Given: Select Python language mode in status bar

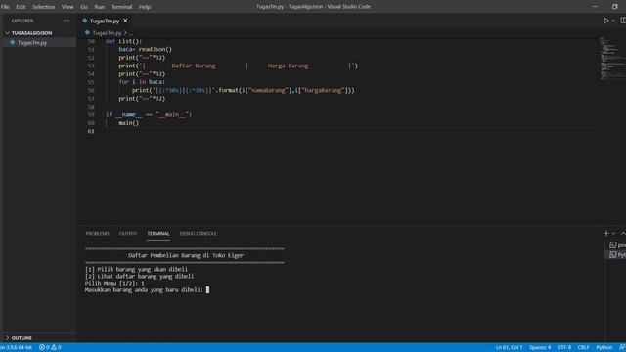Looking at the screenshot, I should pyautogui.click(x=604, y=347).
